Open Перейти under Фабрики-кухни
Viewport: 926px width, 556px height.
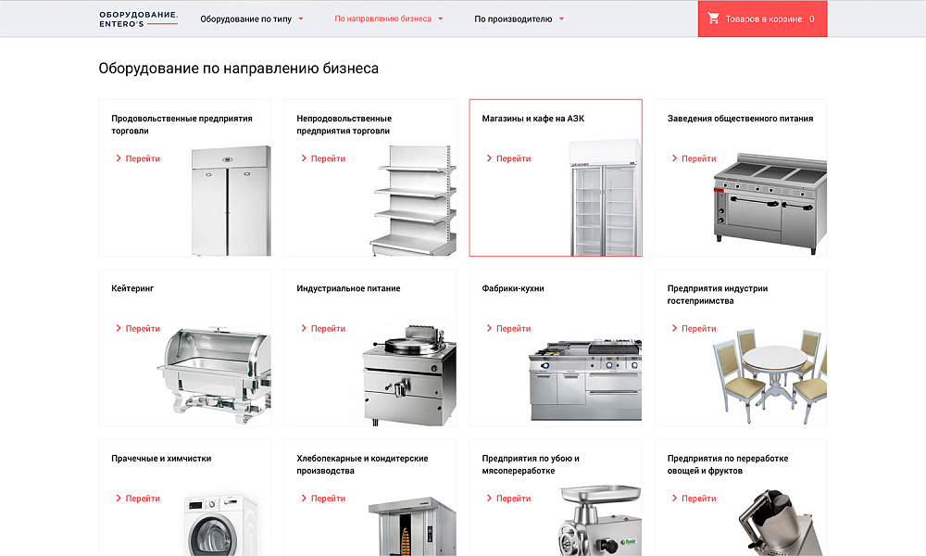[x=511, y=328]
